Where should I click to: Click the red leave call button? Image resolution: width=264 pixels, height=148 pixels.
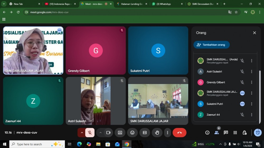tap(180, 133)
